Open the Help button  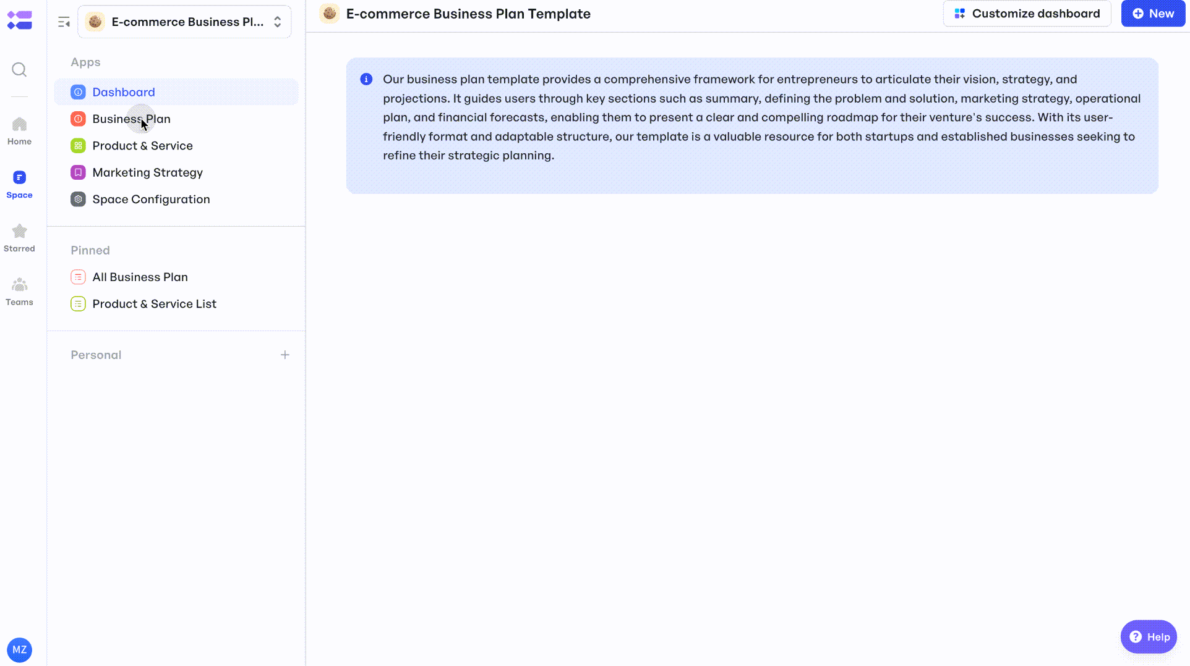coord(1149,637)
